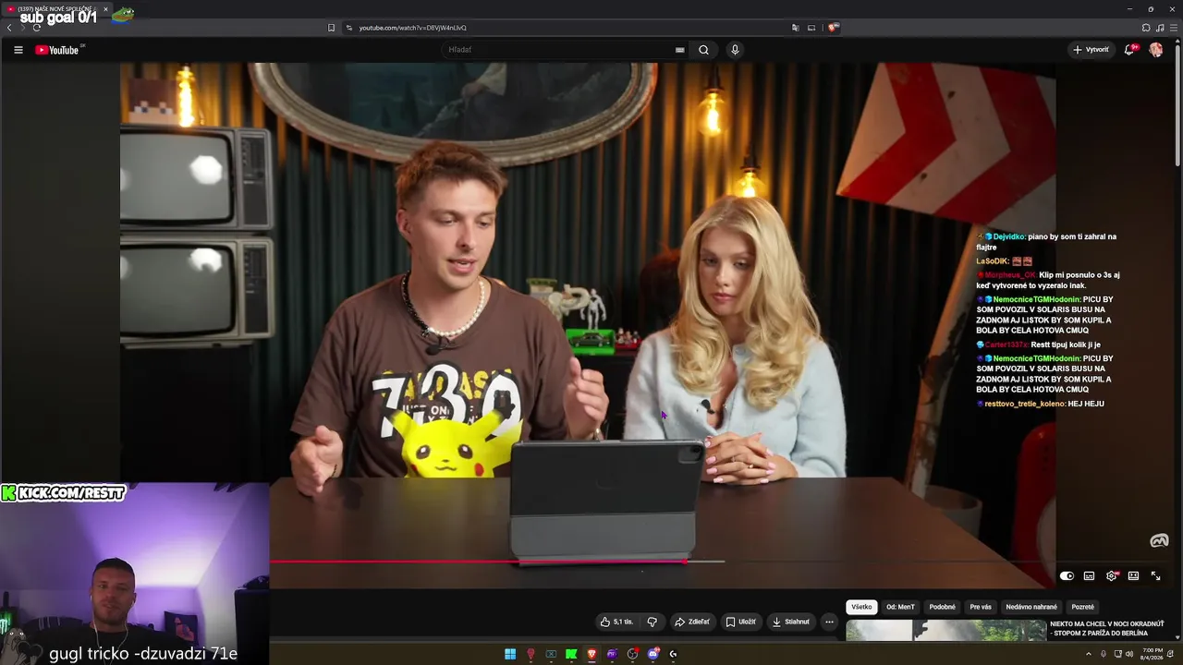Turn on subtitles in the video player
The height and width of the screenshot is (665, 1183).
click(x=1089, y=575)
